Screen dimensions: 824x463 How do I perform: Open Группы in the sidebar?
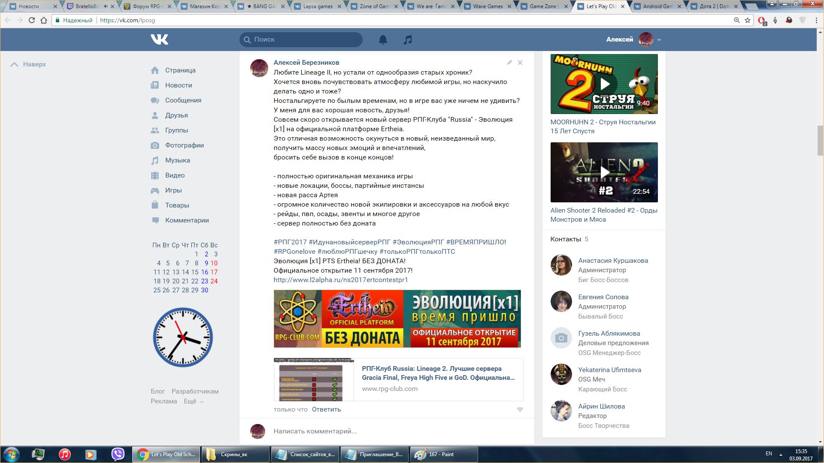tap(176, 130)
